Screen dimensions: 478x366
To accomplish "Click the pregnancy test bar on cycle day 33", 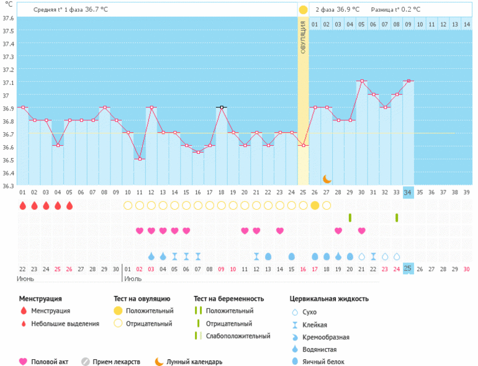I will pos(397,218).
